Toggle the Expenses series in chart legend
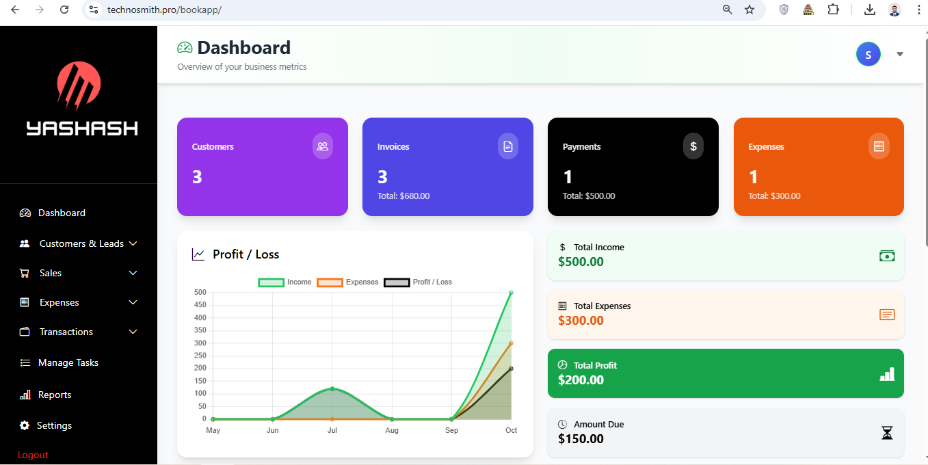The width and height of the screenshot is (928, 465). [x=347, y=282]
